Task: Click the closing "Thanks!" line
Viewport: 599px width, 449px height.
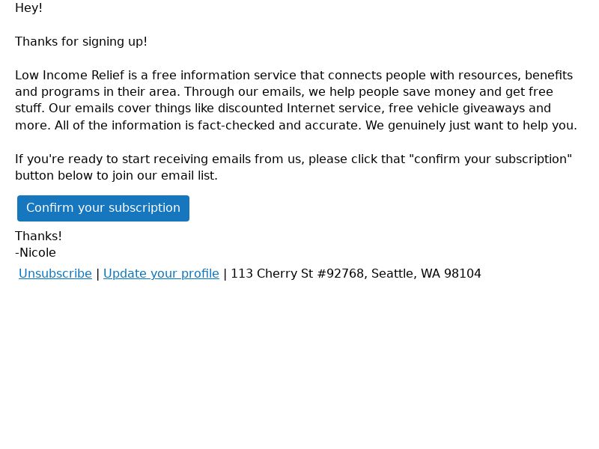Action: (x=38, y=236)
